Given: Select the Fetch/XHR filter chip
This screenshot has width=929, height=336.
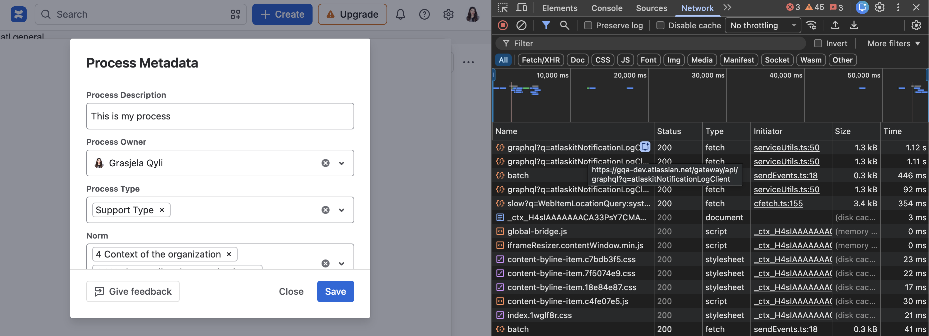Looking at the screenshot, I should (540, 60).
